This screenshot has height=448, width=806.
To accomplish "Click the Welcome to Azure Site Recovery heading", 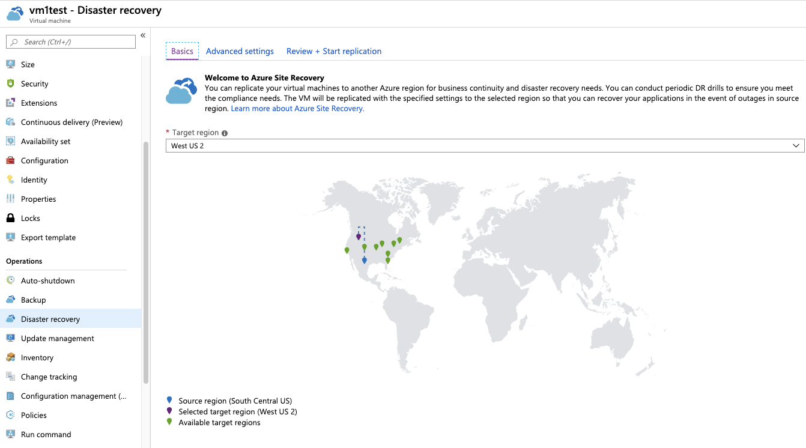I will 264,77.
